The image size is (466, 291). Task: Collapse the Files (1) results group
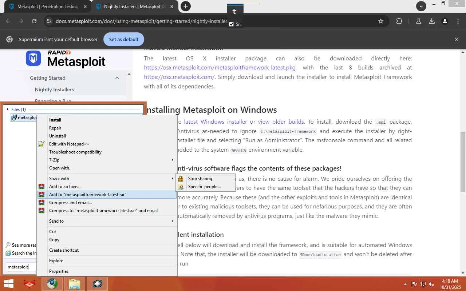pos(8,109)
